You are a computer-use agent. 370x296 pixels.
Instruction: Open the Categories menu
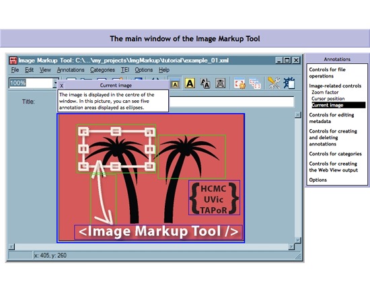click(102, 70)
